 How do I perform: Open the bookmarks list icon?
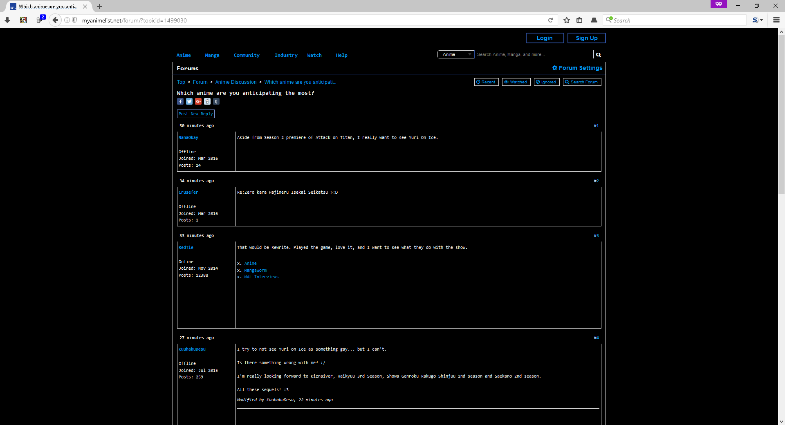[x=579, y=20]
